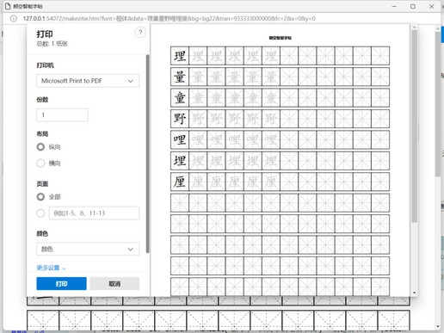
Task: Click the page range text field
Action: click(94, 213)
